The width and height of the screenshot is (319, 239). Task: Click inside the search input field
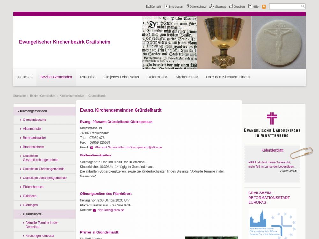[285, 6]
